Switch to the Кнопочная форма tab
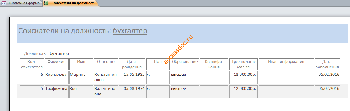The image size is (350, 111). [21, 3]
